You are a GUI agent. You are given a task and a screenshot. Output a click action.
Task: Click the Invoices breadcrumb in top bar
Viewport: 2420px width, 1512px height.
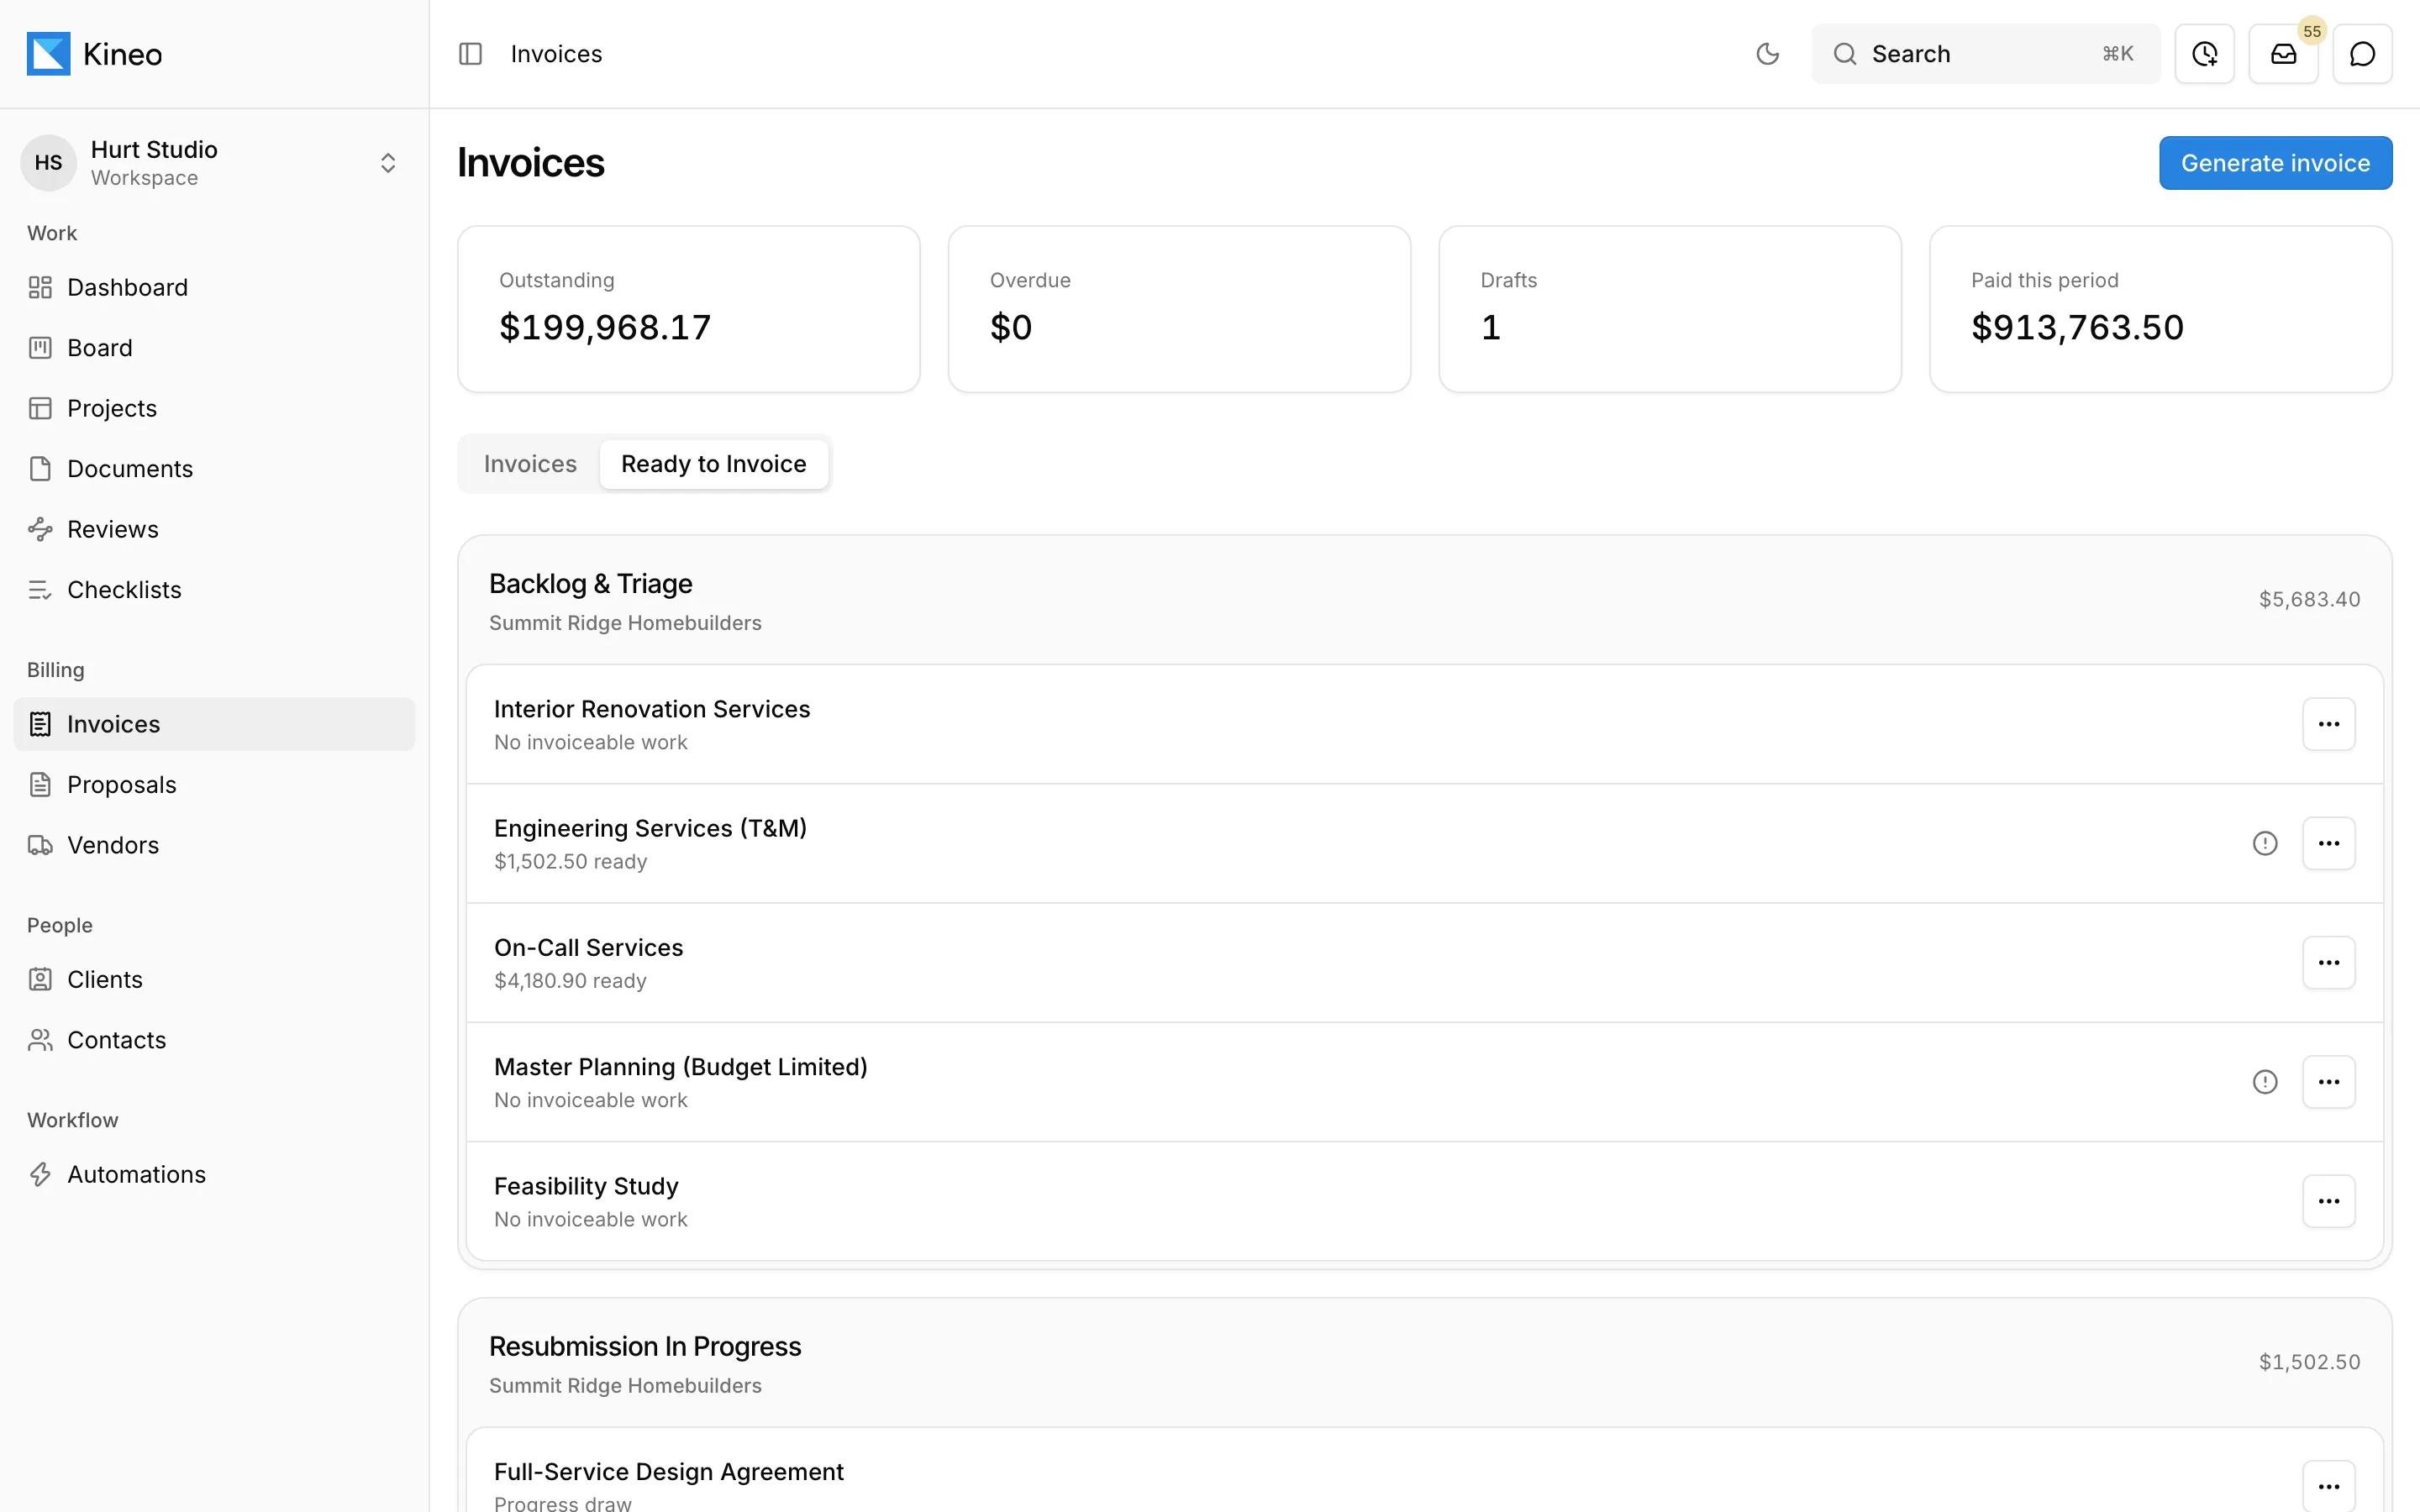(x=556, y=54)
